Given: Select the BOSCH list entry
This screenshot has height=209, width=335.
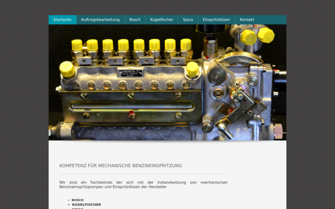Looking at the screenshot, I should 78,200.
